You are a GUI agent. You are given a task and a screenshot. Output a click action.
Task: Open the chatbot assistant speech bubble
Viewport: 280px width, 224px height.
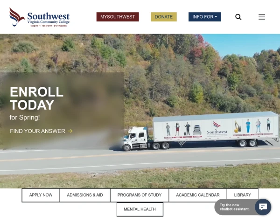tap(263, 207)
